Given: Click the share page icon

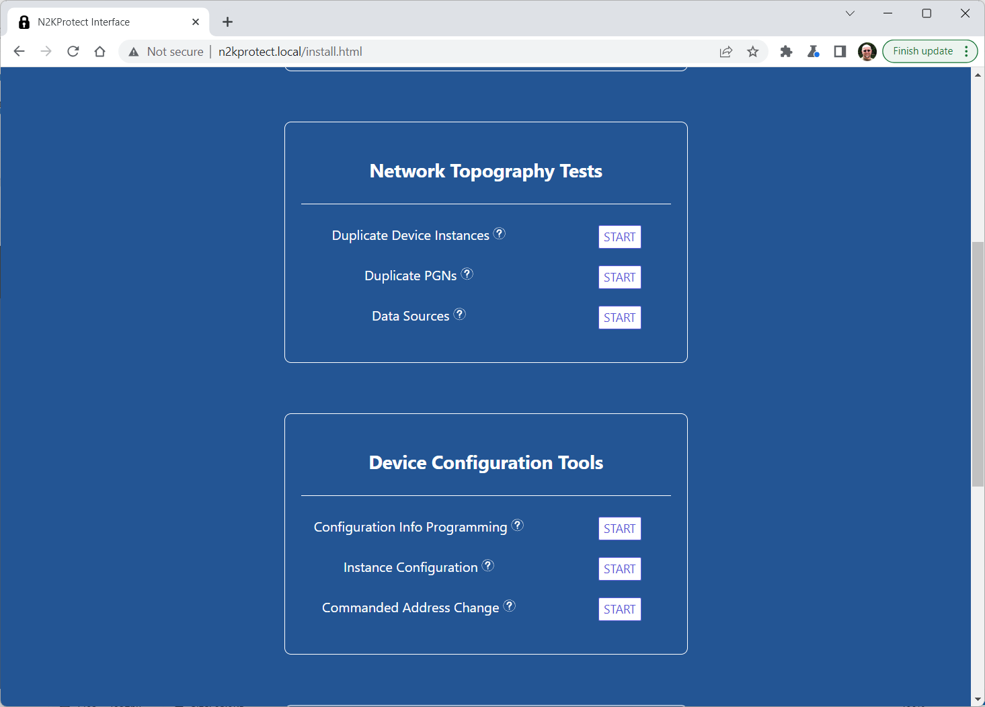Looking at the screenshot, I should 725,52.
